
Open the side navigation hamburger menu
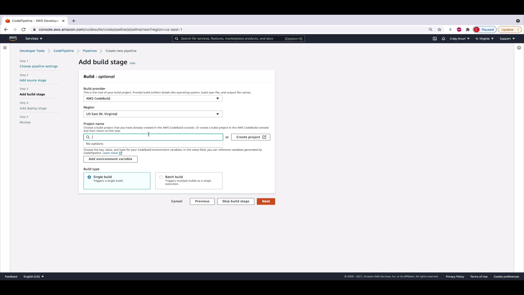point(5,48)
